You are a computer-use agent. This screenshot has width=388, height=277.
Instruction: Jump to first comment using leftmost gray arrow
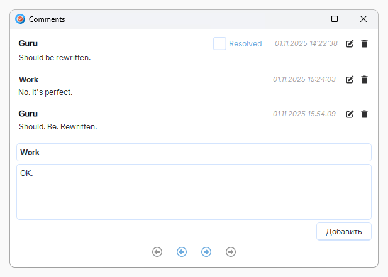click(157, 252)
